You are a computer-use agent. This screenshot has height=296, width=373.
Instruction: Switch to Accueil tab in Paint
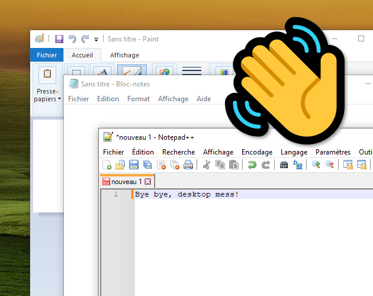[82, 55]
